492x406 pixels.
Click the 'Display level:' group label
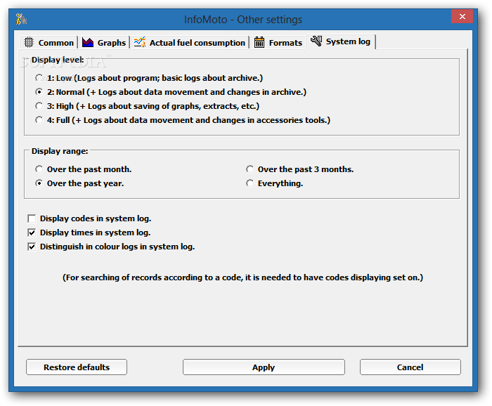[58, 60]
